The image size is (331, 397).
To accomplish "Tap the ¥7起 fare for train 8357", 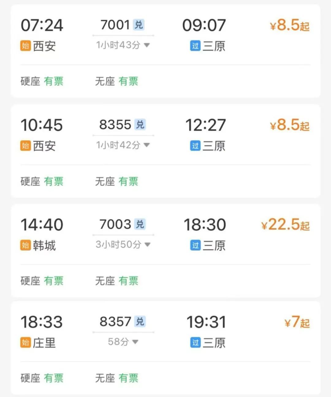I will 297,322.
